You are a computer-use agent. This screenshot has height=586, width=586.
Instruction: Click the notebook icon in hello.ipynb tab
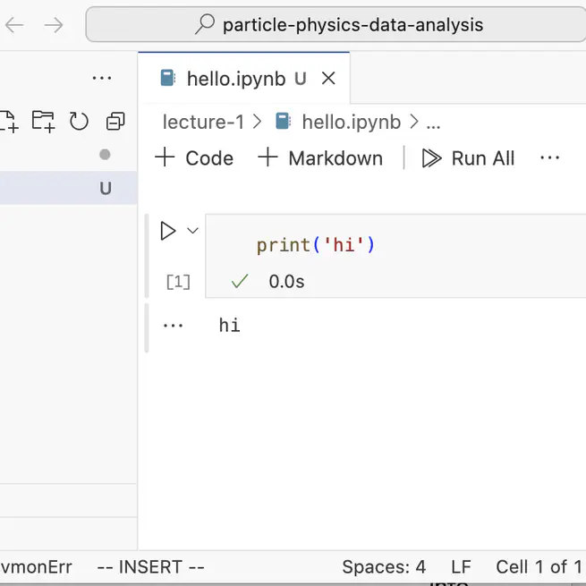coord(168,78)
